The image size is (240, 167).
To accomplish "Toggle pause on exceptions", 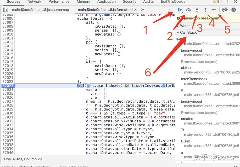I will coord(234,10).
